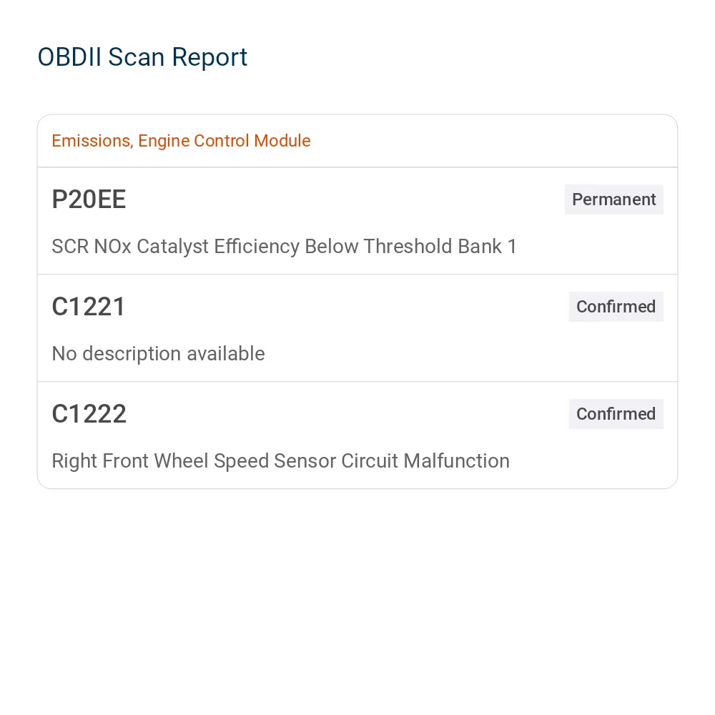Click the word Emissions in card header
Viewport: 715px width, 715px height.
click(x=92, y=141)
